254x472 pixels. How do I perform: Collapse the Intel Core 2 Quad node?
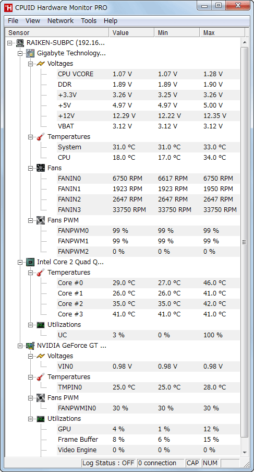pos(20,262)
